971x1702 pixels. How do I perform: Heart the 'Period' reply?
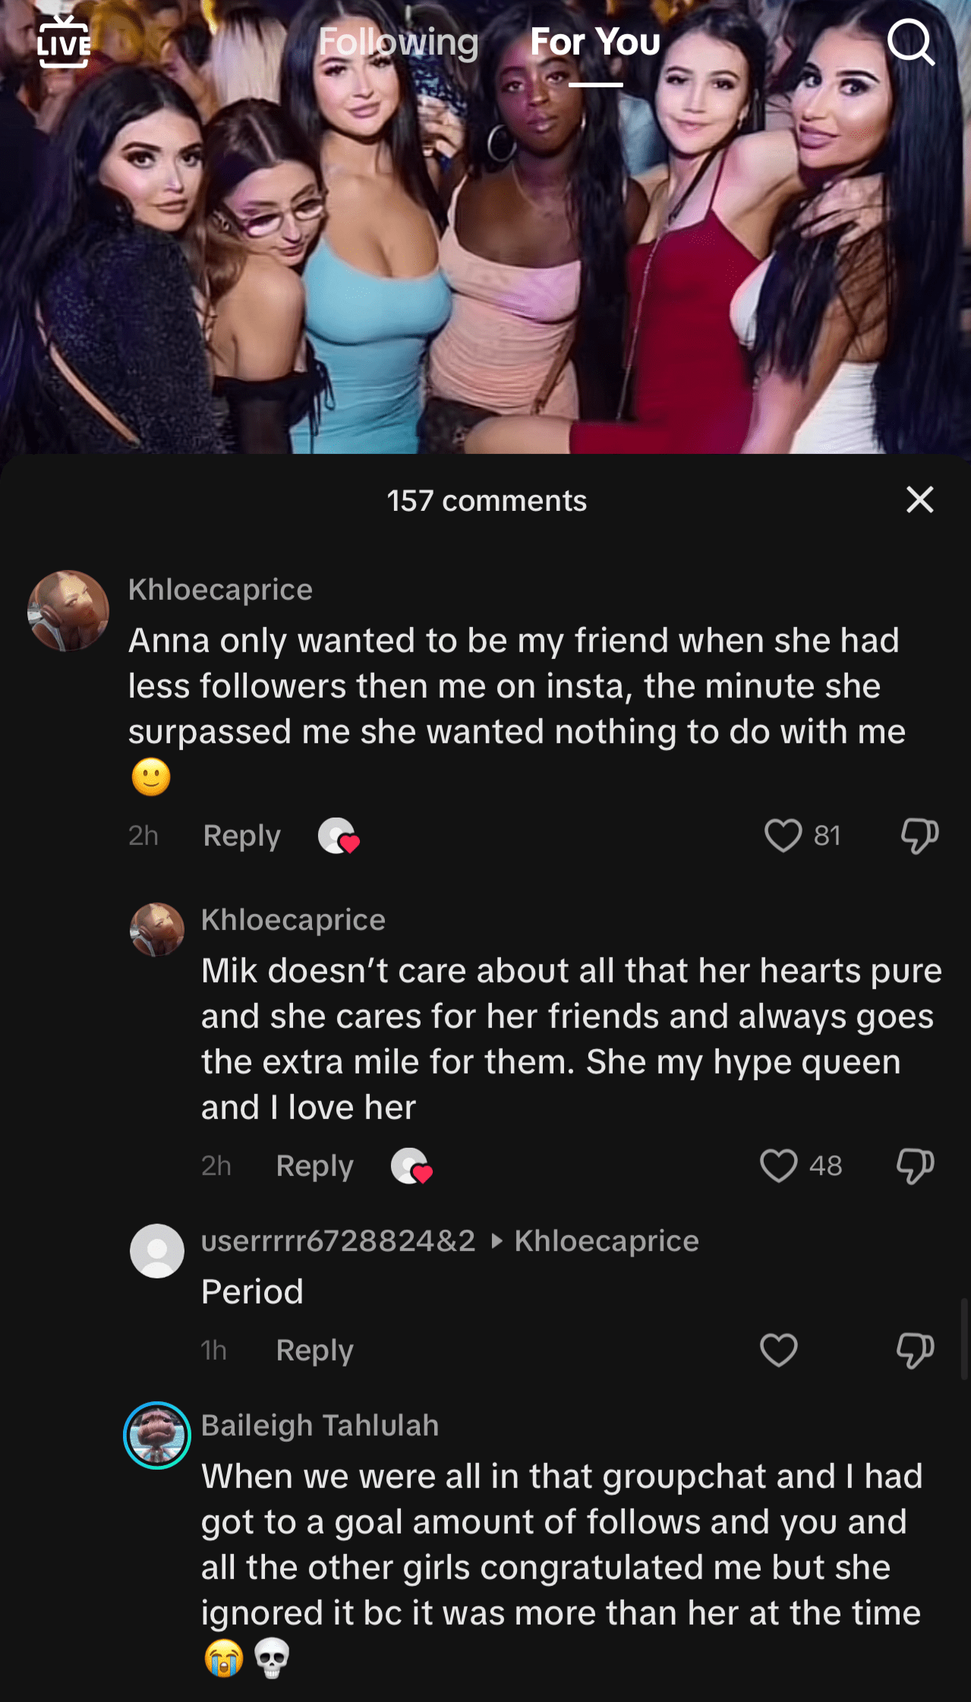(779, 1351)
